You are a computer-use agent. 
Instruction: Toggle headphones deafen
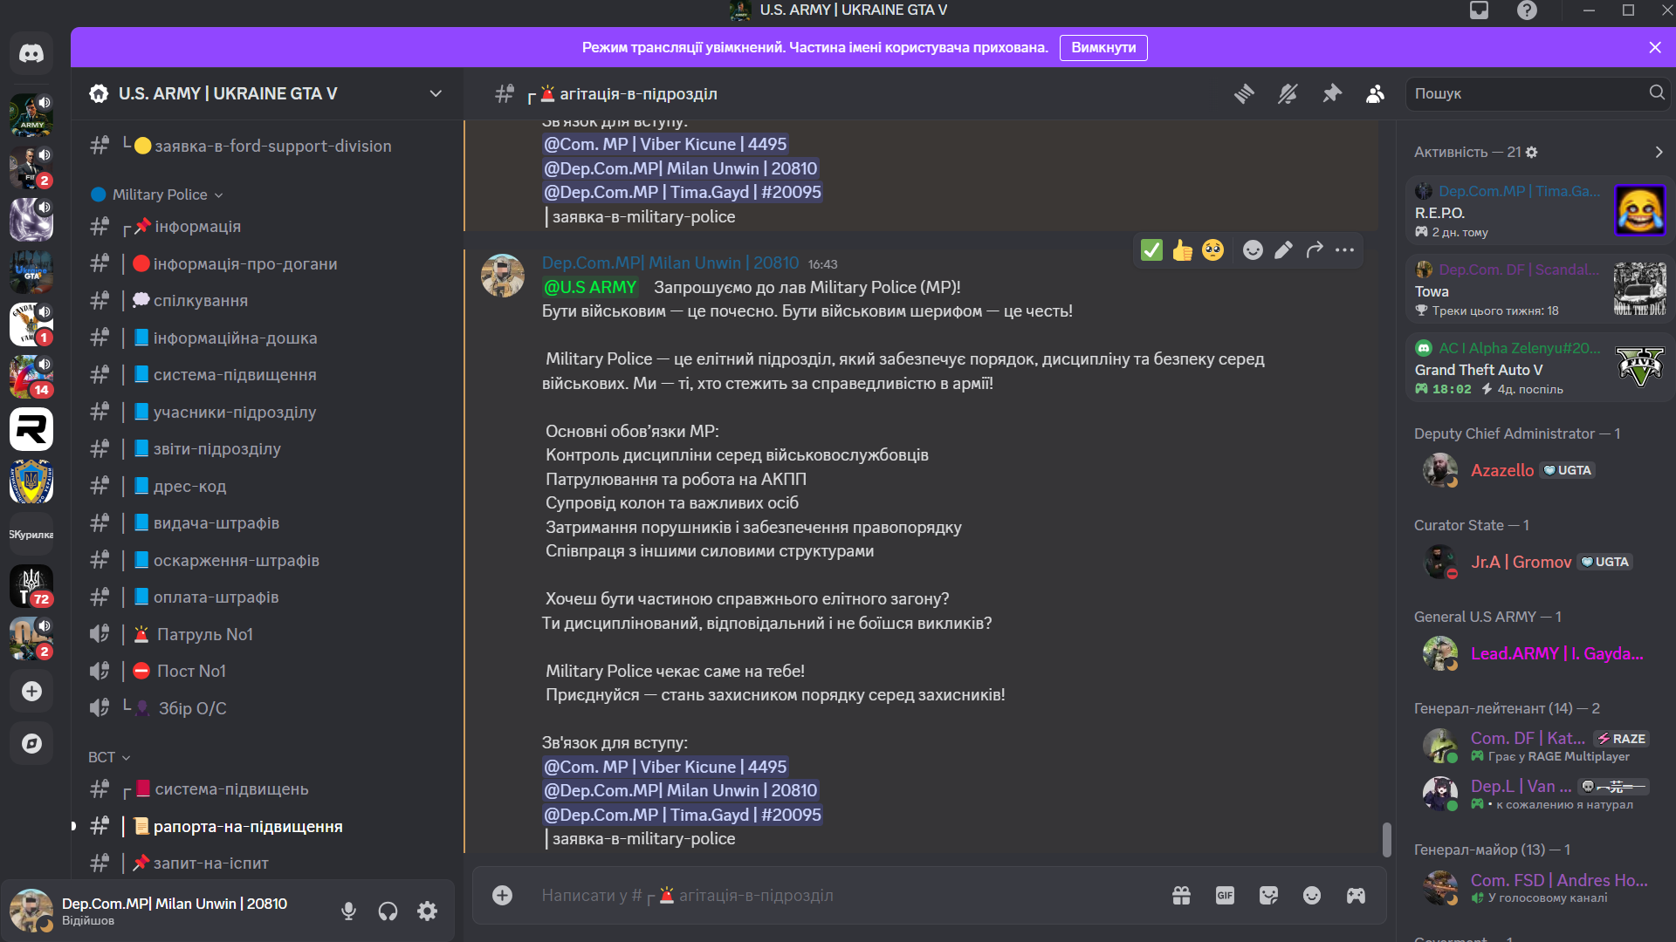click(388, 911)
